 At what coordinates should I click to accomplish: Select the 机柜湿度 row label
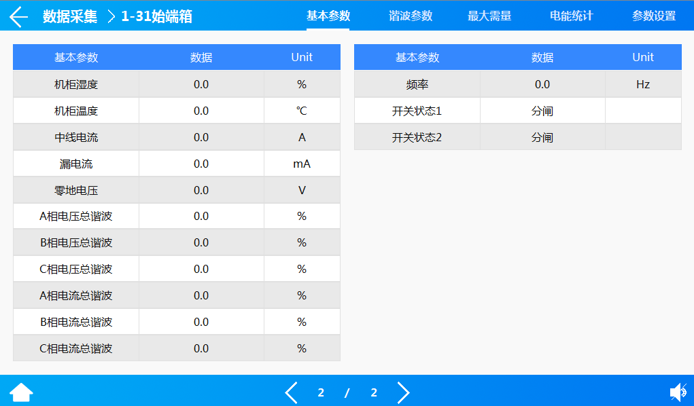[x=76, y=84]
